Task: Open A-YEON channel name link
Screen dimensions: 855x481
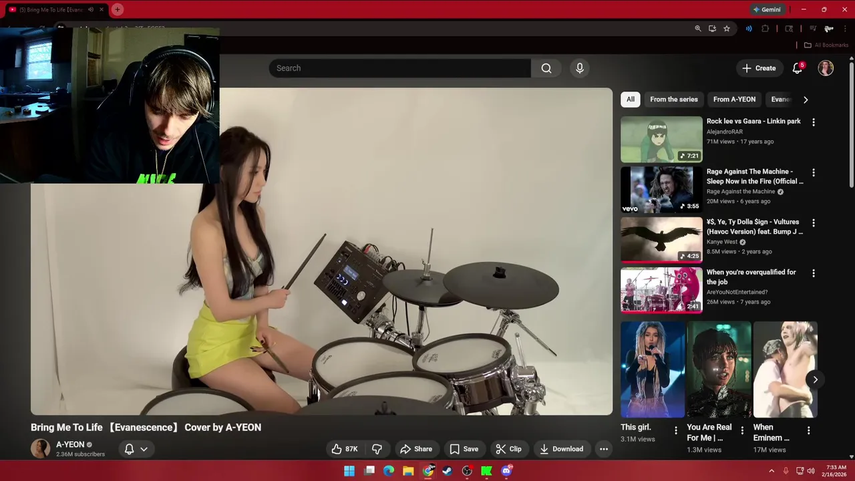Action: tap(70, 444)
